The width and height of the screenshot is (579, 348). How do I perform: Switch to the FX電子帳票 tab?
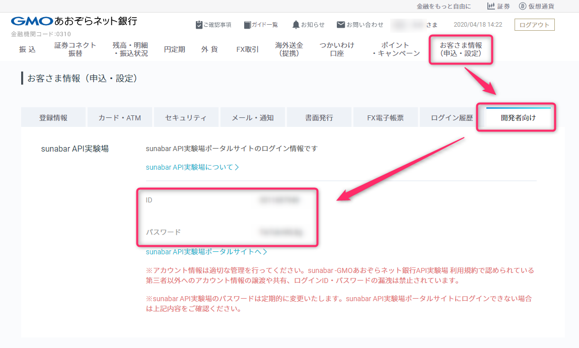pyautogui.click(x=385, y=117)
